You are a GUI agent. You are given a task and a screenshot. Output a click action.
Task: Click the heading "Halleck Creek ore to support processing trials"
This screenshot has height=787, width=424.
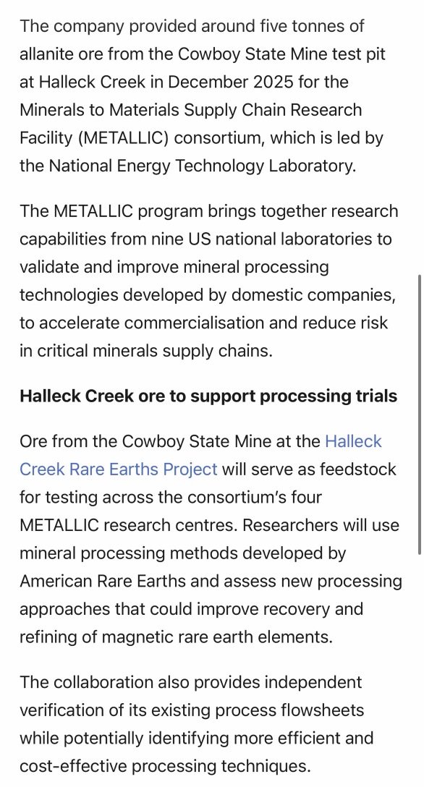208,396
